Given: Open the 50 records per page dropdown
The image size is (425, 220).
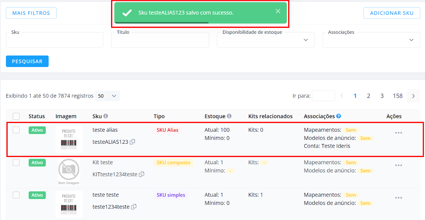Looking at the screenshot, I should point(108,96).
